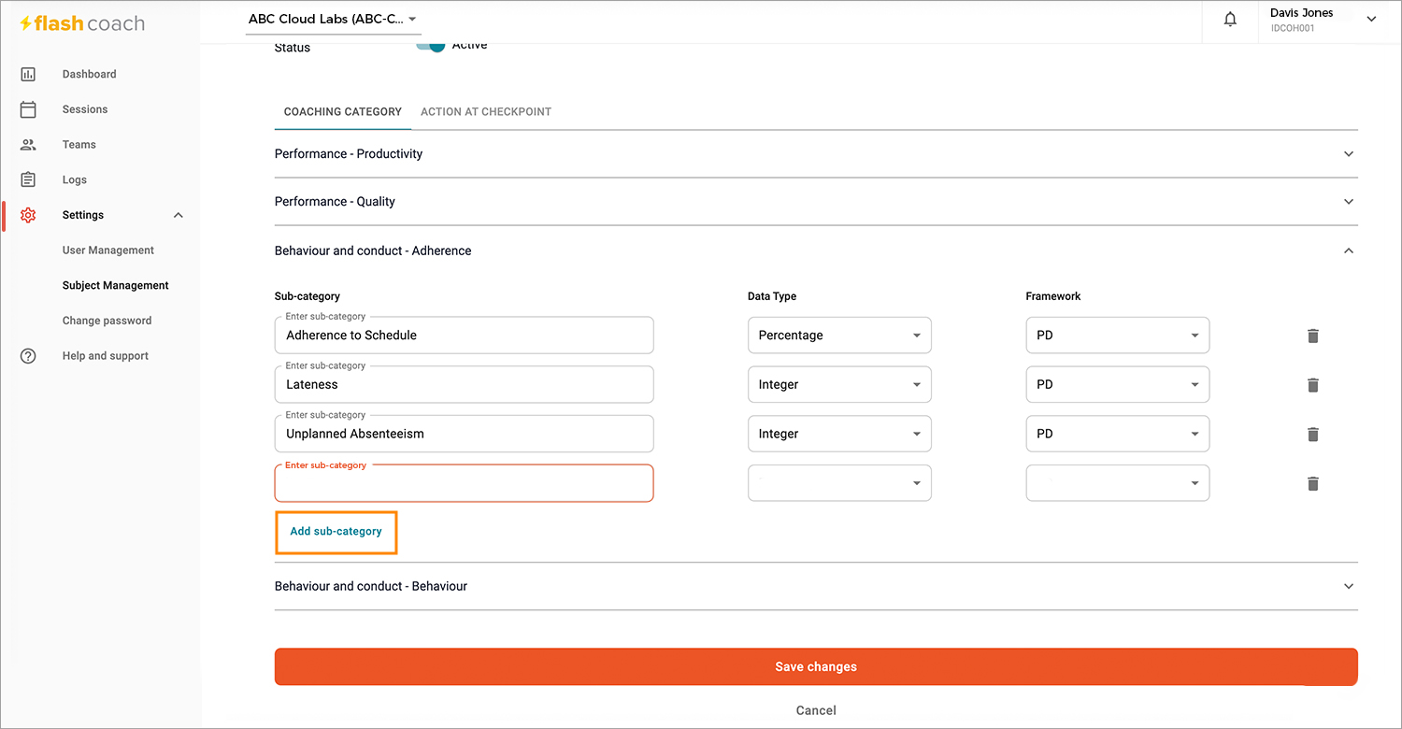The width and height of the screenshot is (1402, 729).
Task: Click the Save changes button
Action: click(x=816, y=667)
